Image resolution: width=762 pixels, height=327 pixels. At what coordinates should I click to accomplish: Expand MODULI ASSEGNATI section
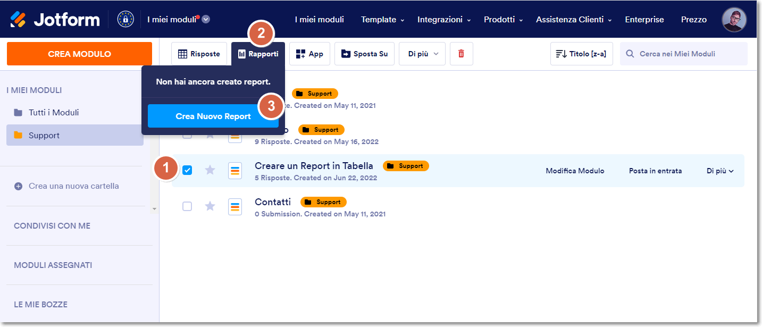pos(53,265)
